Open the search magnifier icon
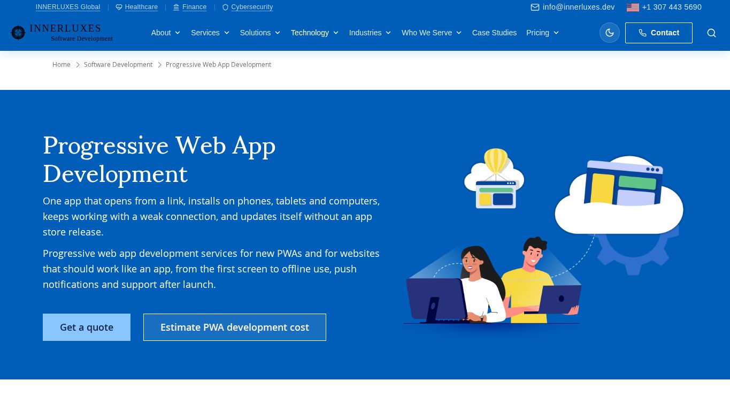This screenshot has width=730, height=411. coord(711,33)
